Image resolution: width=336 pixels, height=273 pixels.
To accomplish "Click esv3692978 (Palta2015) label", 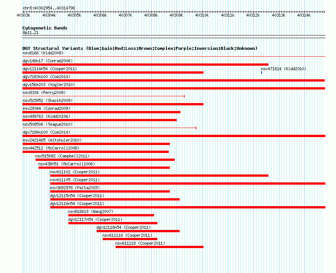I will click(x=75, y=188).
